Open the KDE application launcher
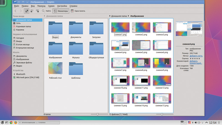 click(x=2, y=122)
